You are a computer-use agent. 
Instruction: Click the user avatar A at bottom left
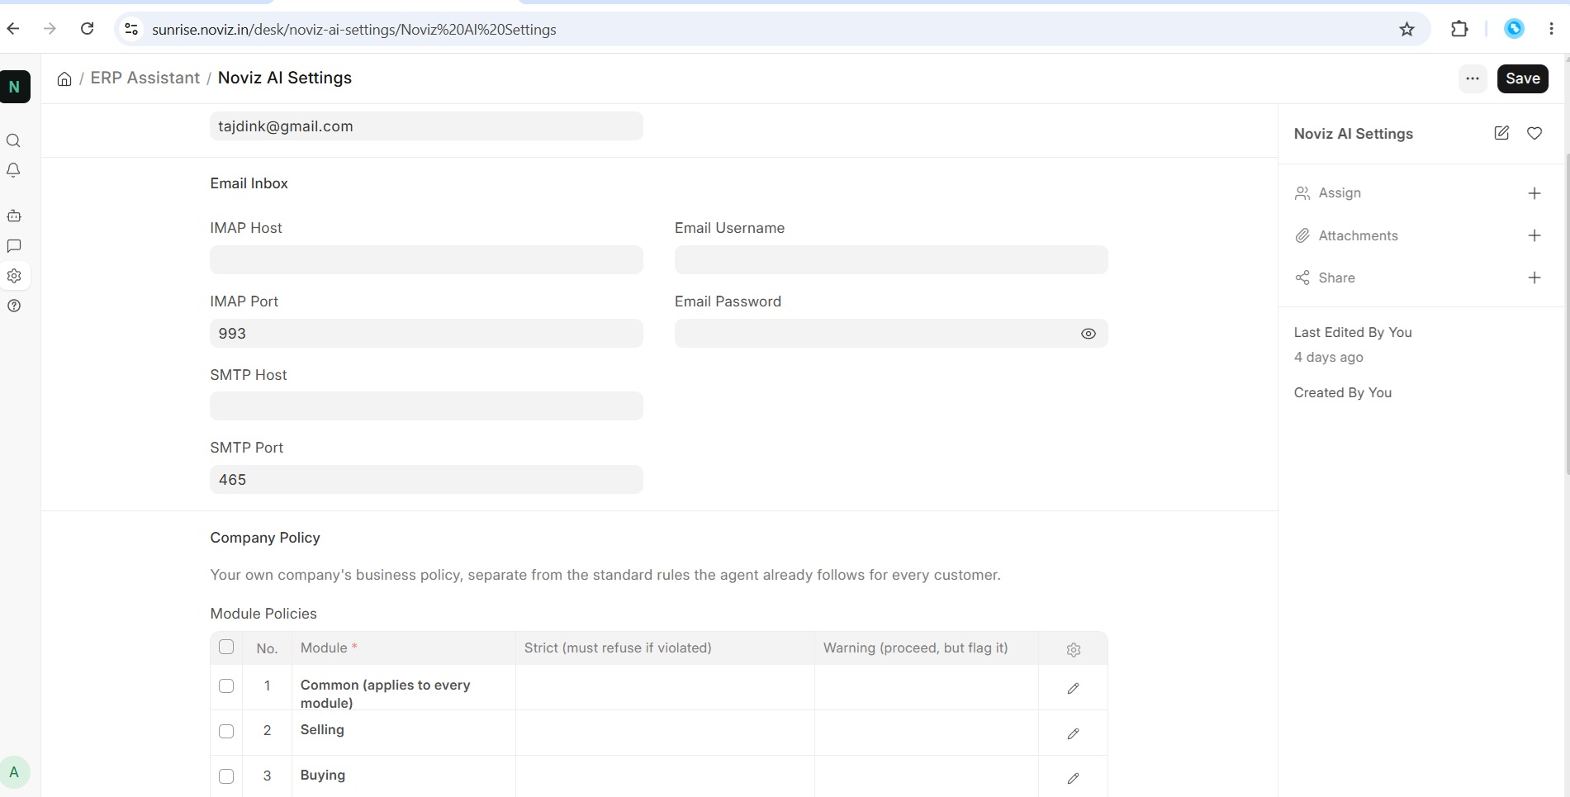pyautogui.click(x=14, y=772)
